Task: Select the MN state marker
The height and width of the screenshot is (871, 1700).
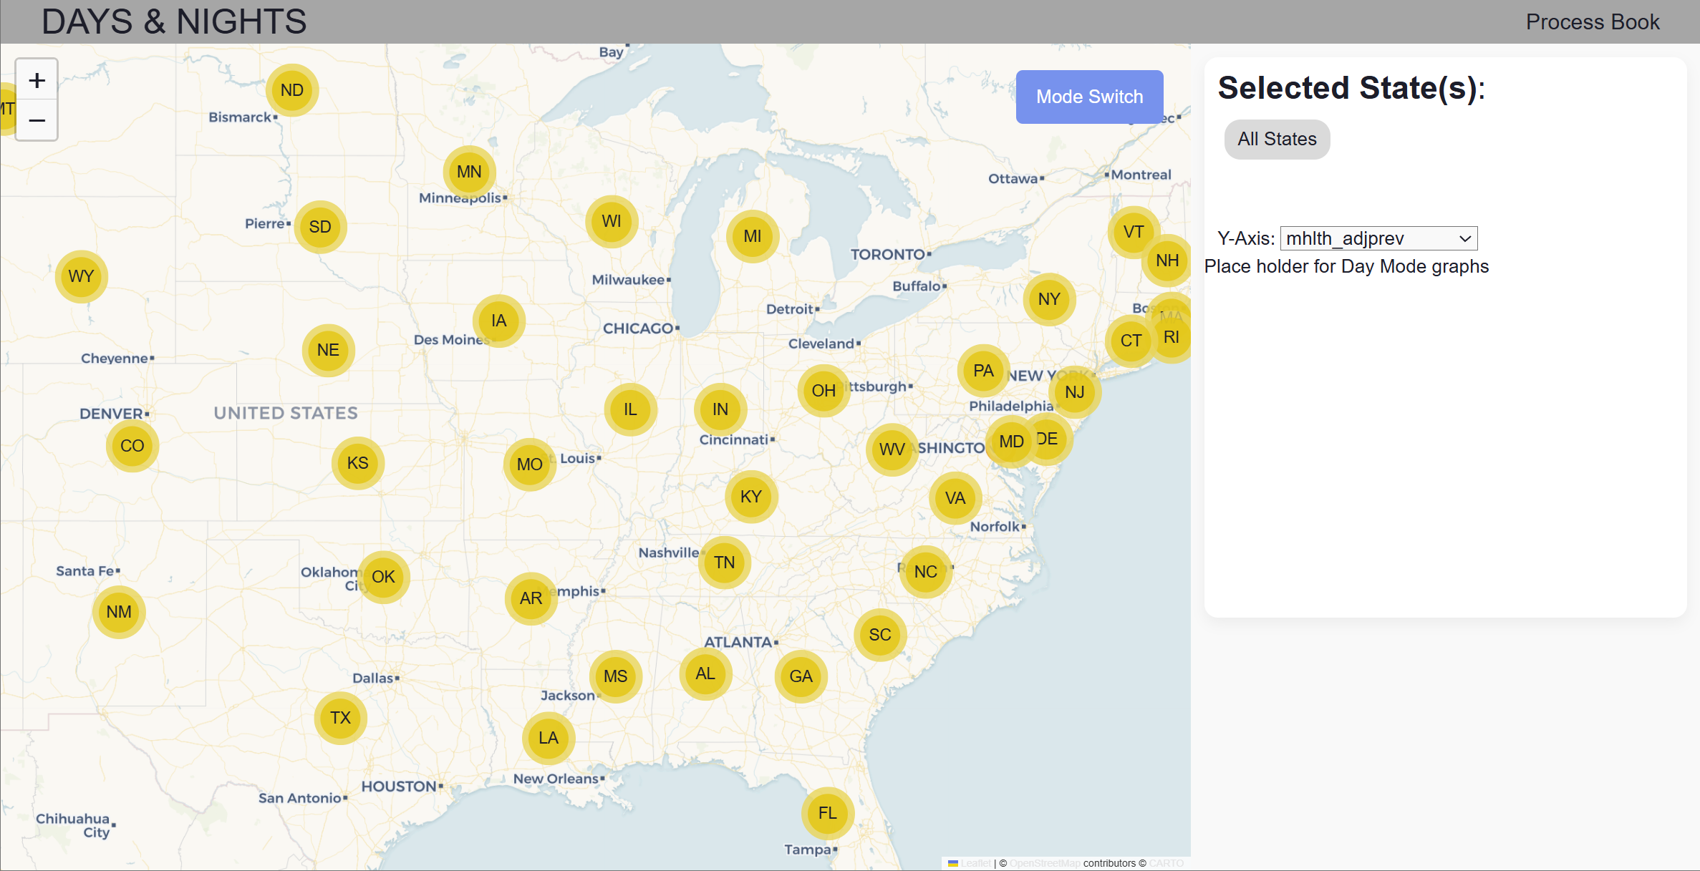Action: [469, 172]
